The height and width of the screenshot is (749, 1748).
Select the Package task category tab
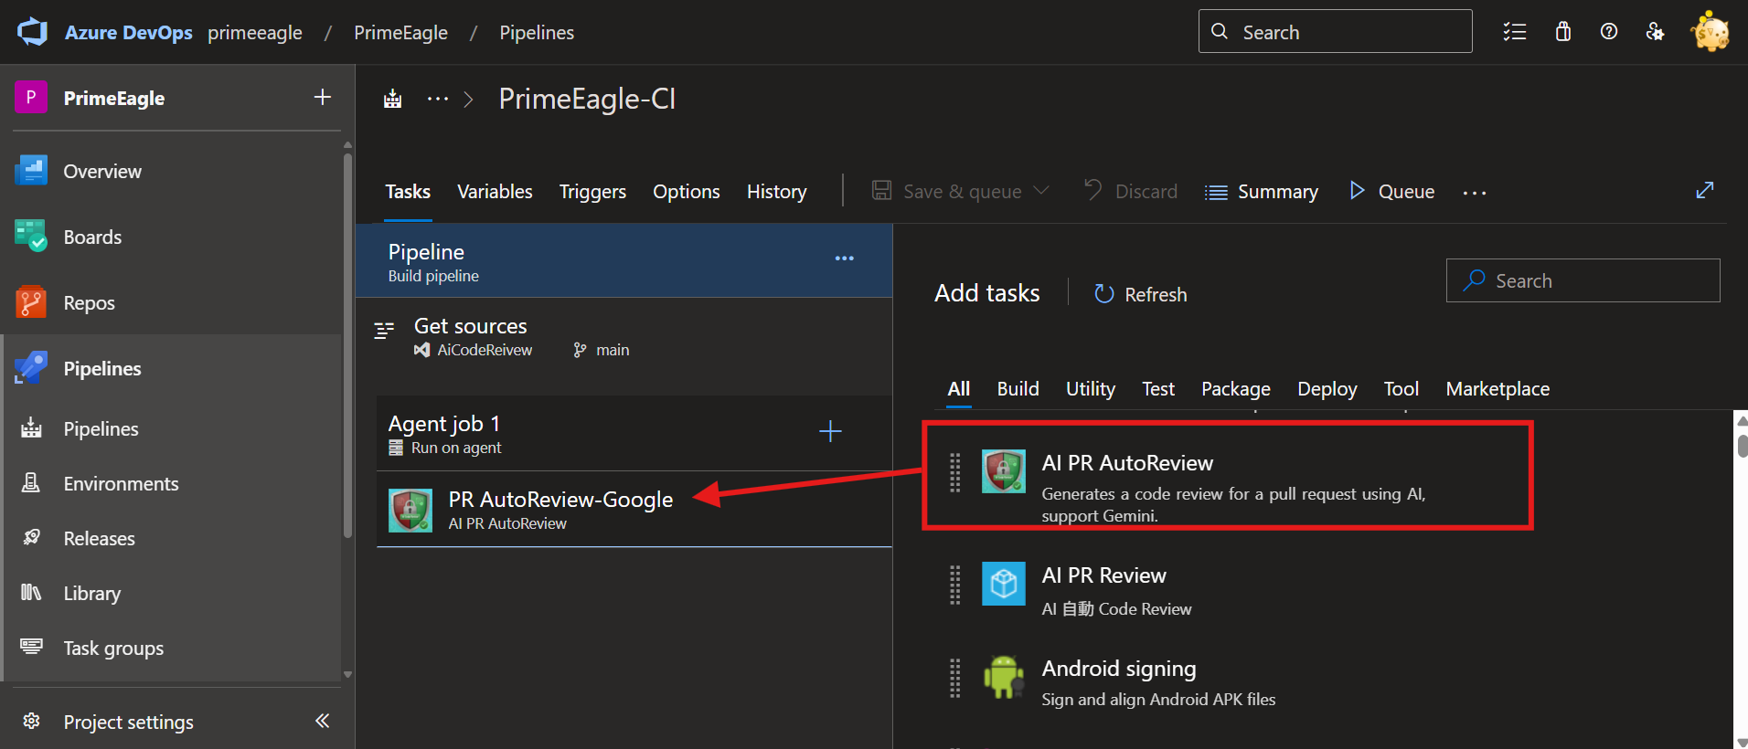coord(1236,389)
